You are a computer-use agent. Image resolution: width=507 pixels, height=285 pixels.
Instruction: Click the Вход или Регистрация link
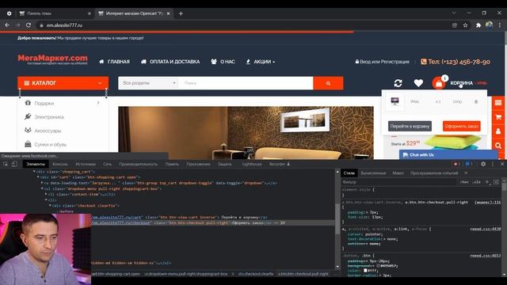pyautogui.click(x=382, y=62)
